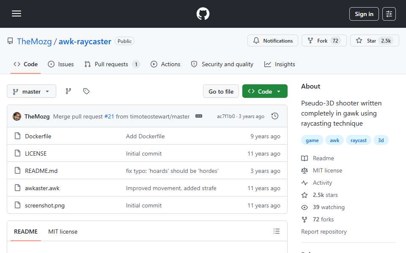Open 'Initial commit' message for LICENSE
This screenshot has width=406, height=253.
click(144, 153)
